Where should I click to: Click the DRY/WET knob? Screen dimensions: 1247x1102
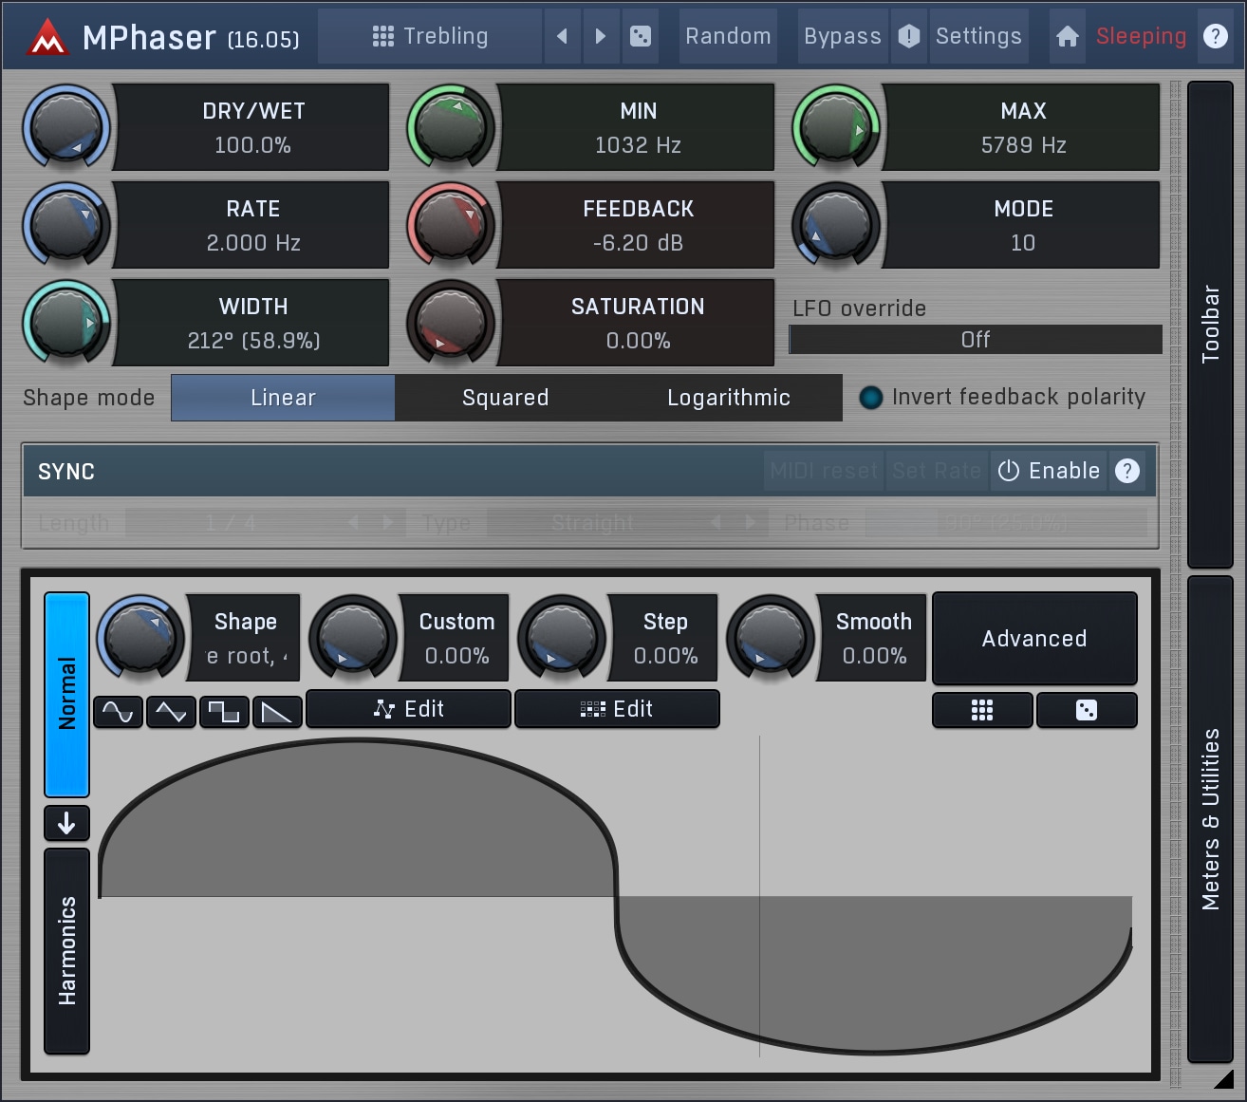click(x=66, y=127)
